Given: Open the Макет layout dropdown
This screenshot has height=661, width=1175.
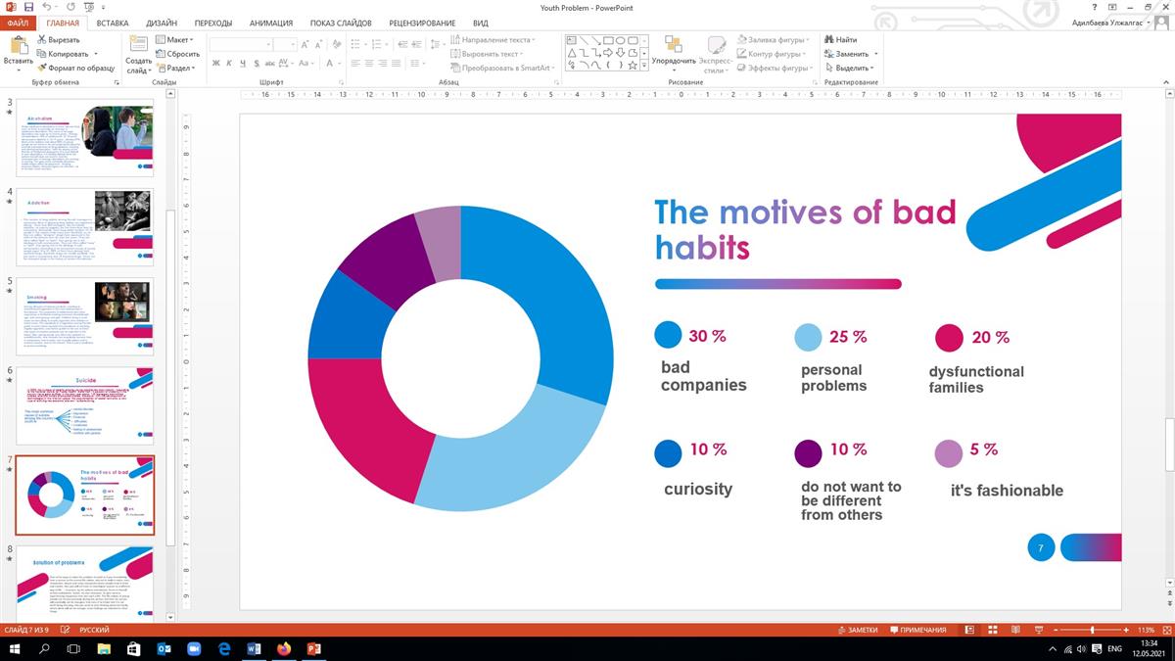Looking at the screenshot, I should point(176,40).
